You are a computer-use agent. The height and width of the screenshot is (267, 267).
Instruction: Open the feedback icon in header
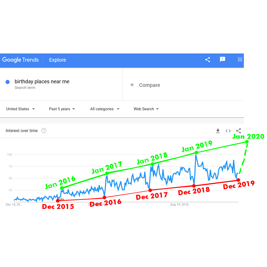pyautogui.click(x=222, y=59)
